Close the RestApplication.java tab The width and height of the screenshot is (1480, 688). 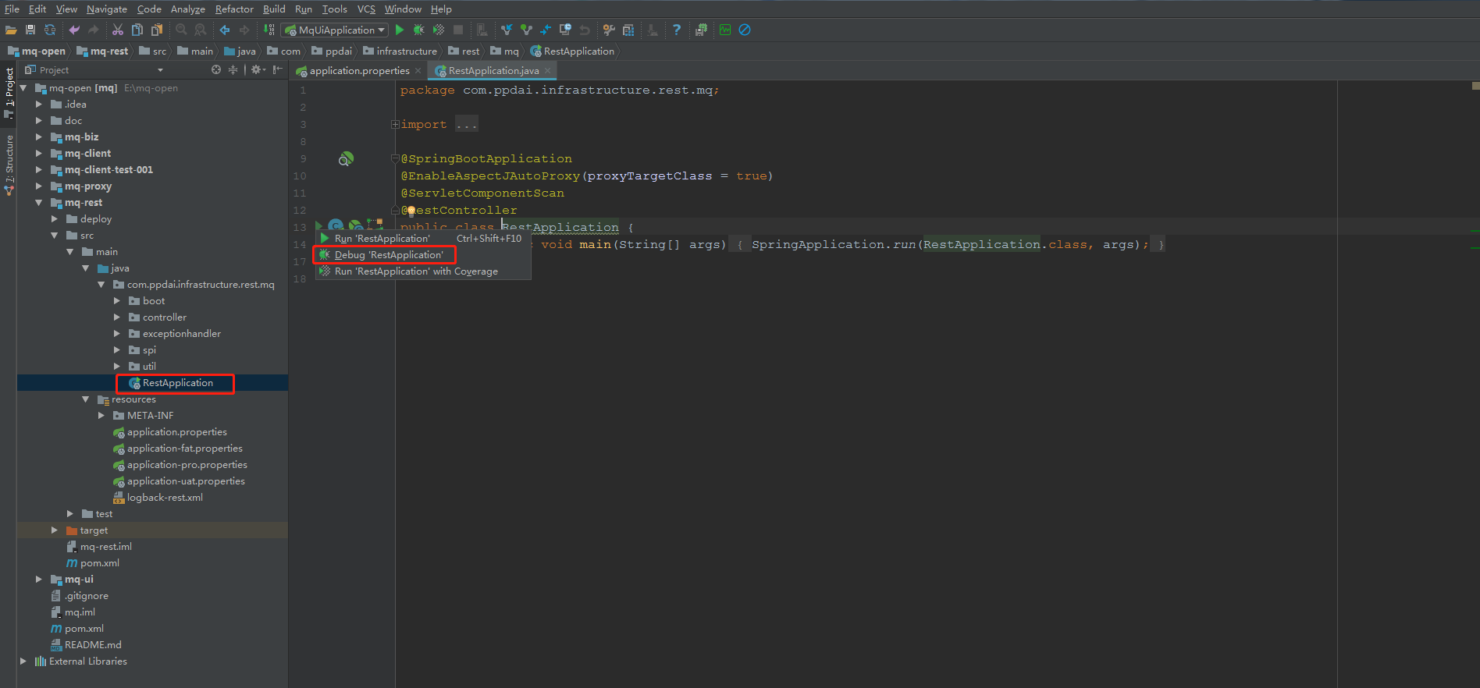tap(548, 71)
